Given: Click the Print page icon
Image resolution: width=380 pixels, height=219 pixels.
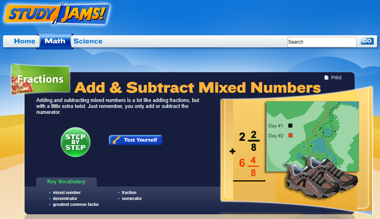Looking at the screenshot, I should (326, 78).
